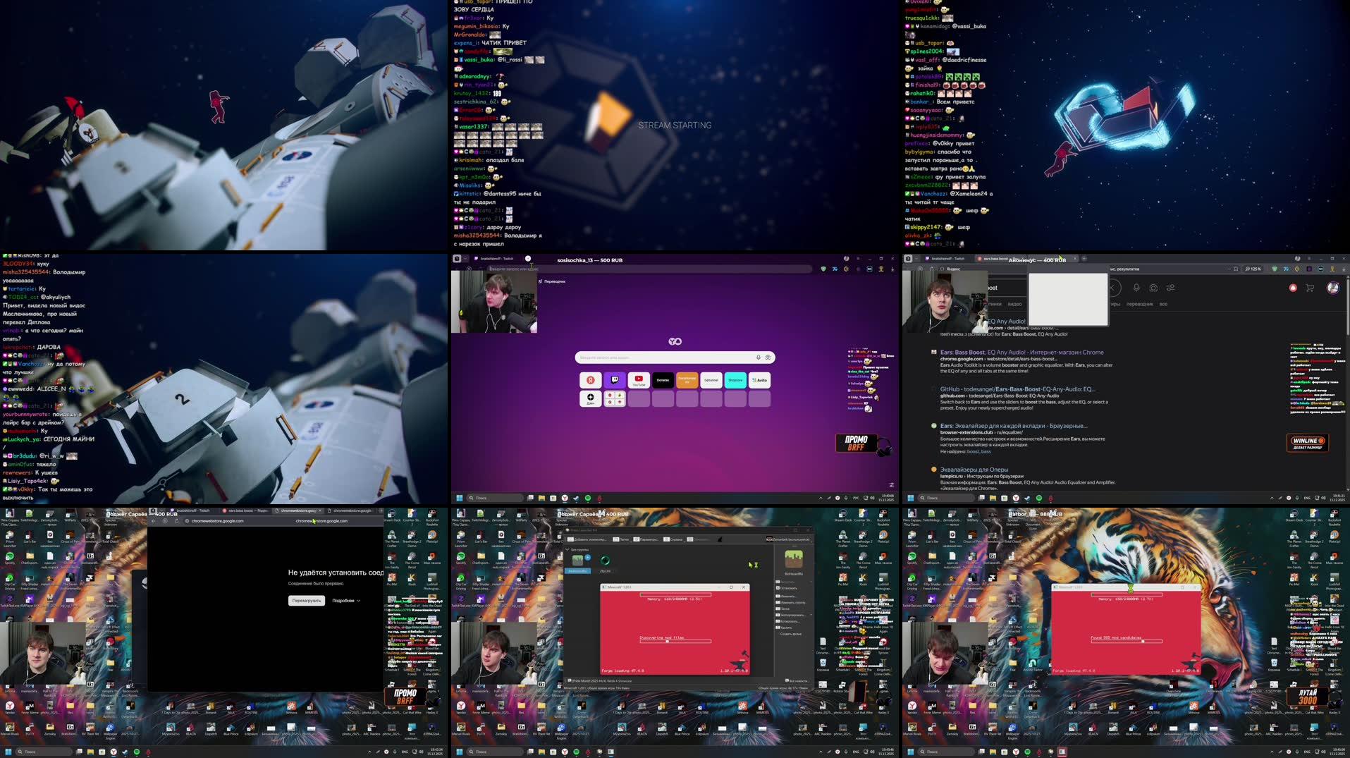The width and height of the screenshot is (1350, 758).
Task: Open the shopping cart on Yandex search page
Action: [1310, 288]
